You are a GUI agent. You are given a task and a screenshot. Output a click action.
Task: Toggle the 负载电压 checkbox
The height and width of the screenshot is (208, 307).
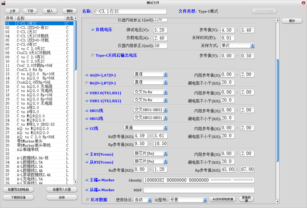[93, 30]
